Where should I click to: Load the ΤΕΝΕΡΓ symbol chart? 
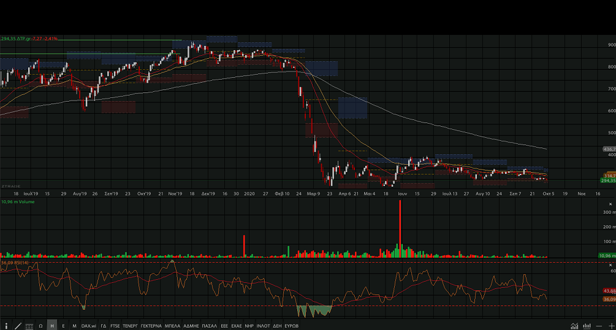(x=131, y=326)
